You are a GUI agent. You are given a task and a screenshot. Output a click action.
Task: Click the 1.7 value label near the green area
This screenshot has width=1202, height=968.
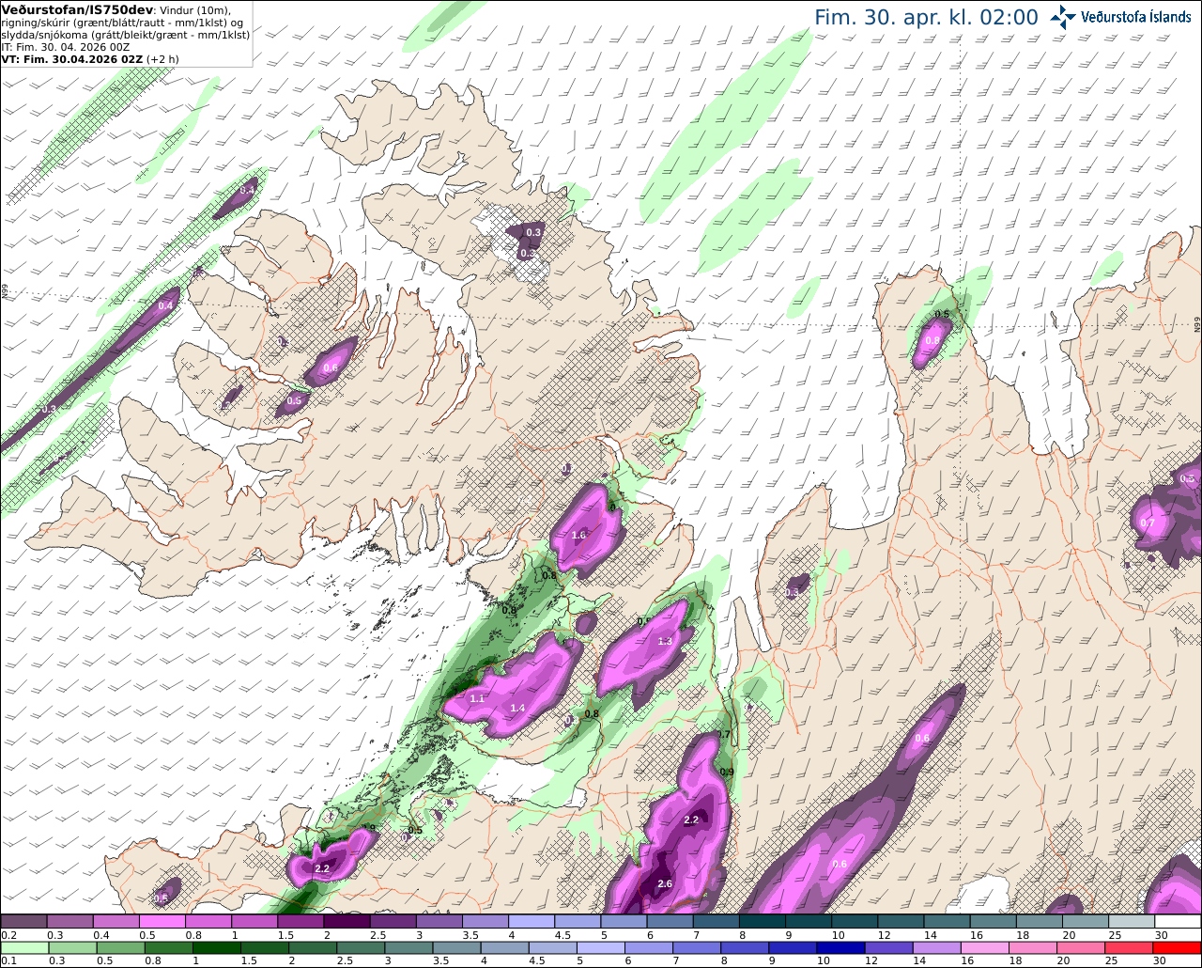coord(723,735)
